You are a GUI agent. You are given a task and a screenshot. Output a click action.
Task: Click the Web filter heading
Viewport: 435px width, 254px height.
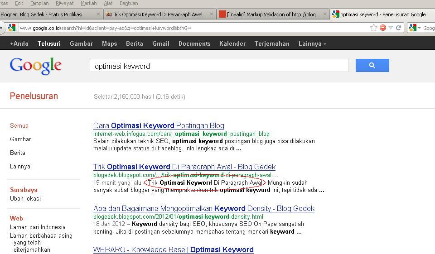tap(16, 219)
